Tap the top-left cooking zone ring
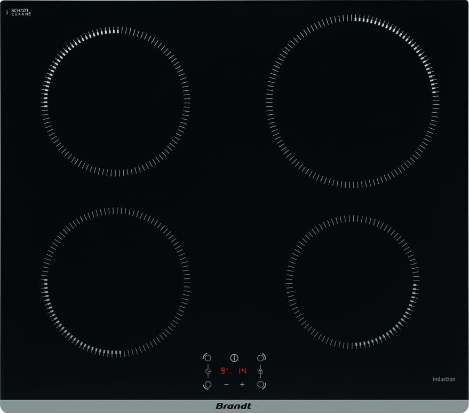The image size is (469, 413). click(x=115, y=102)
